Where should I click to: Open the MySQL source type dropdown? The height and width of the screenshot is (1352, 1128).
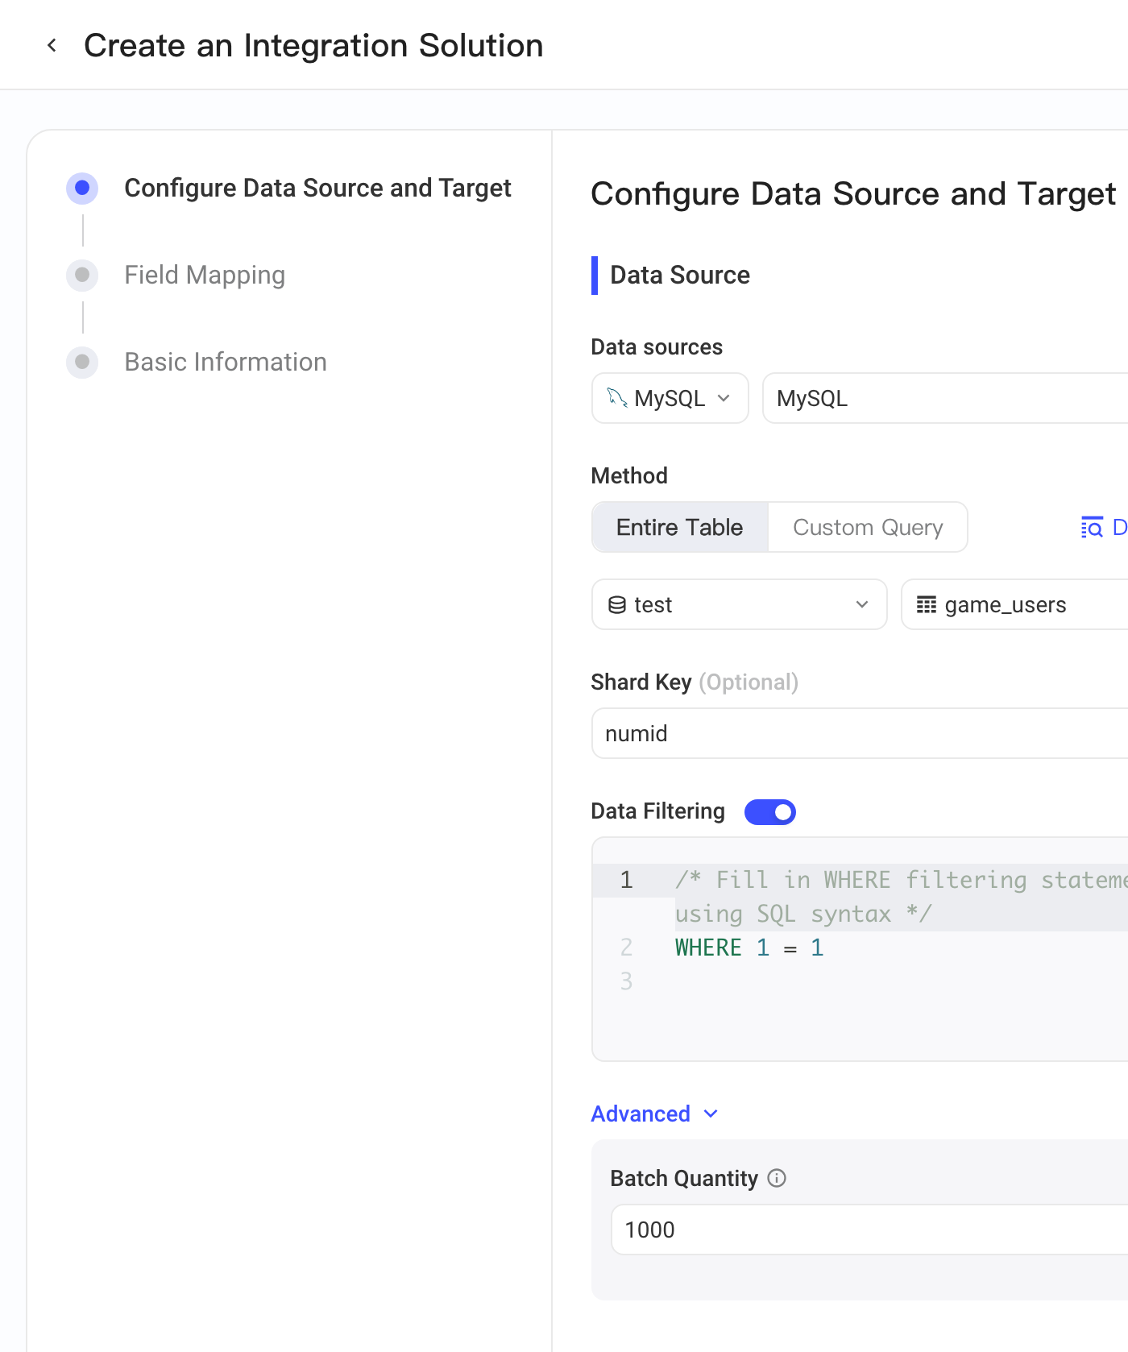pos(670,398)
